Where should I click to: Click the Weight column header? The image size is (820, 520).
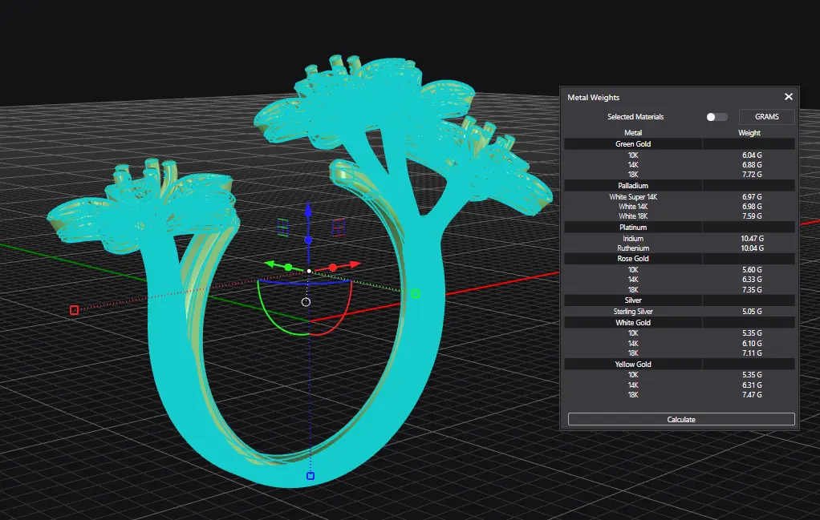(749, 133)
